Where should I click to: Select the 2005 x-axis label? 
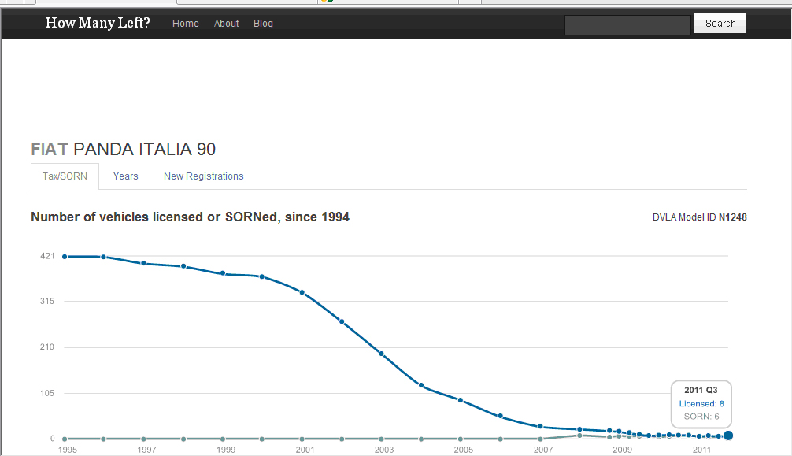[x=463, y=450]
